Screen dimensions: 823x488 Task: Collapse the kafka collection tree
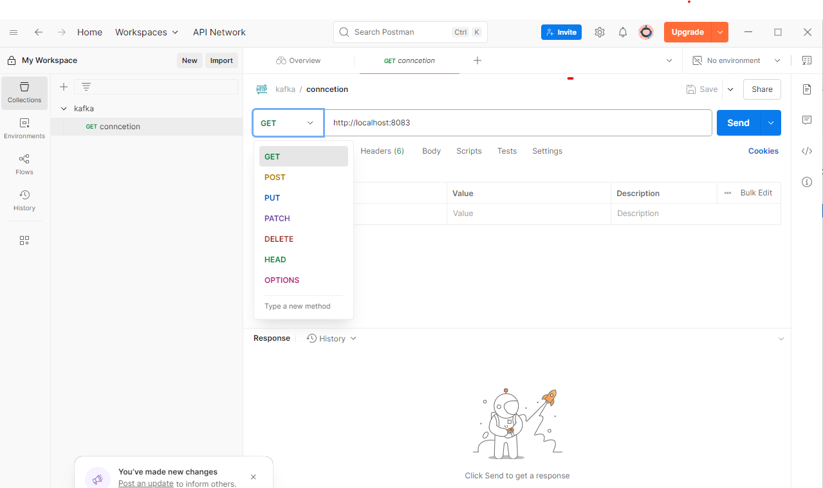[x=64, y=109]
